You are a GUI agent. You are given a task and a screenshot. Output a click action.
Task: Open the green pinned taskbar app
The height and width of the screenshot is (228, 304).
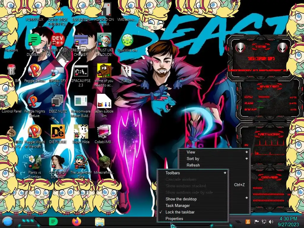[53, 221]
